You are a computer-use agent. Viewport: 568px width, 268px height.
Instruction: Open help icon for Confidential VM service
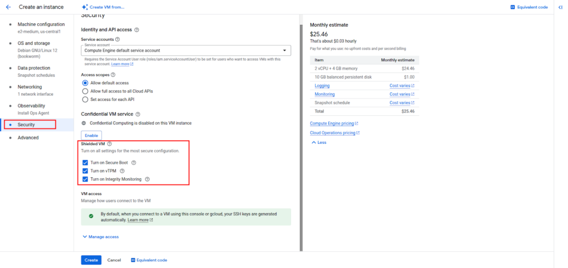coord(138,114)
